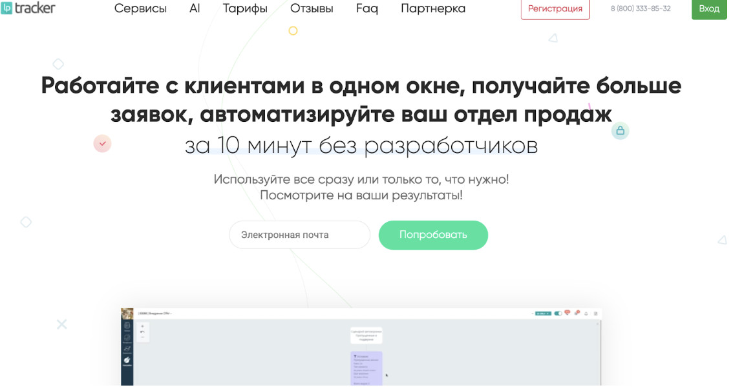
Task: Click the document icon at preview header right
Action: pyautogui.click(x=595, y=314)
